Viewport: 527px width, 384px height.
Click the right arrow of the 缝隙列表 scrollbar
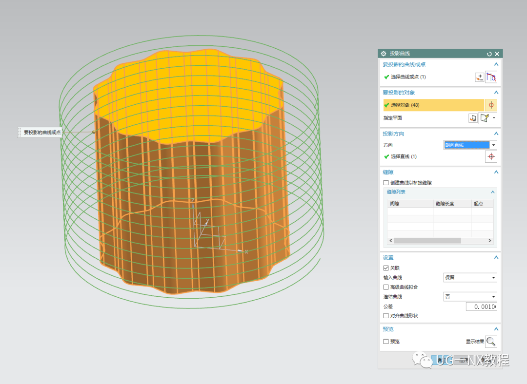pyautogui.click(x=490, y=241)
